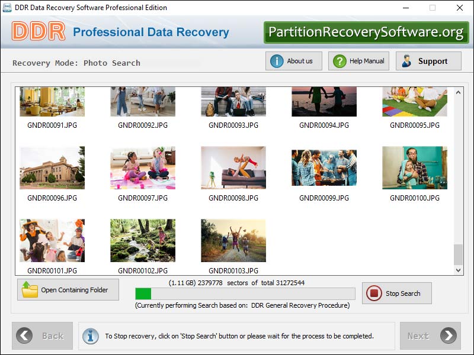Select the GNDR00096.JPG building thumbnail
Screen dimensions: 474x355
pos(52,168)
